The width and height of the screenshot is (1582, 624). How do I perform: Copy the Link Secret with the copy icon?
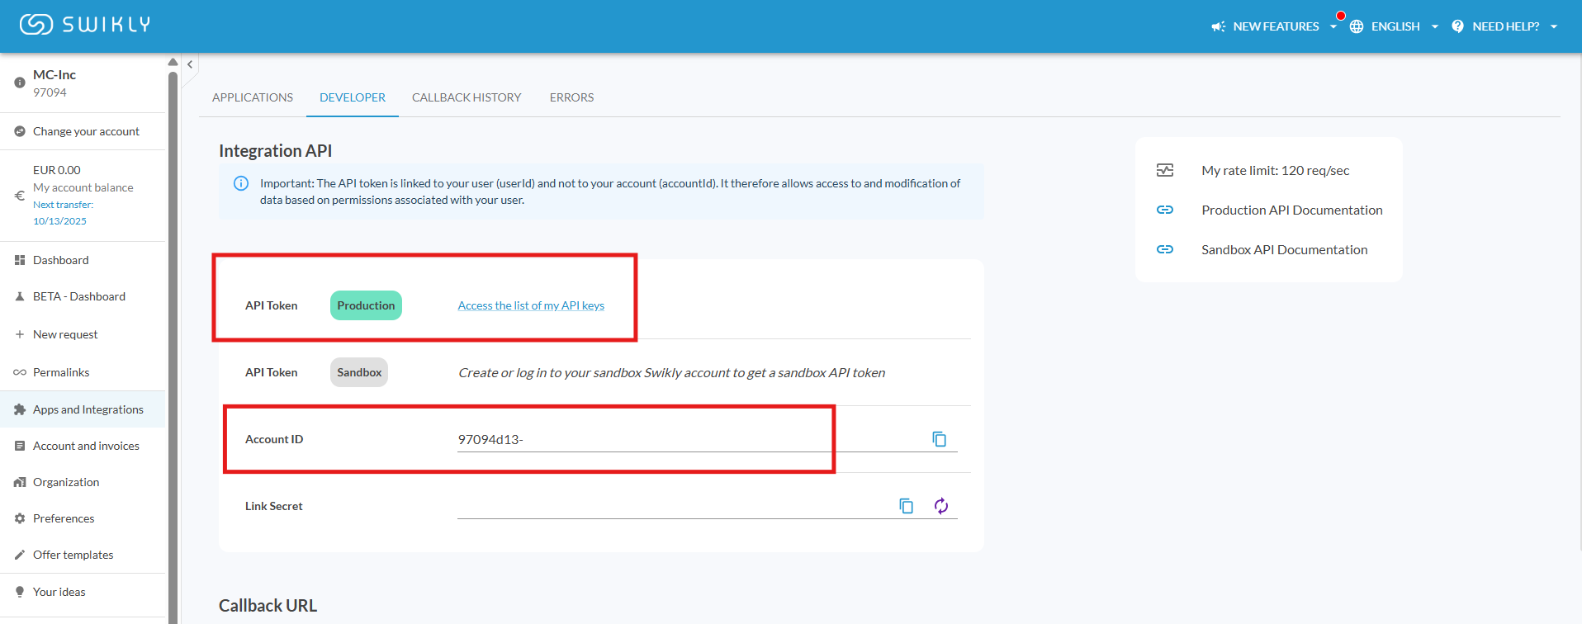pos(907,506)
